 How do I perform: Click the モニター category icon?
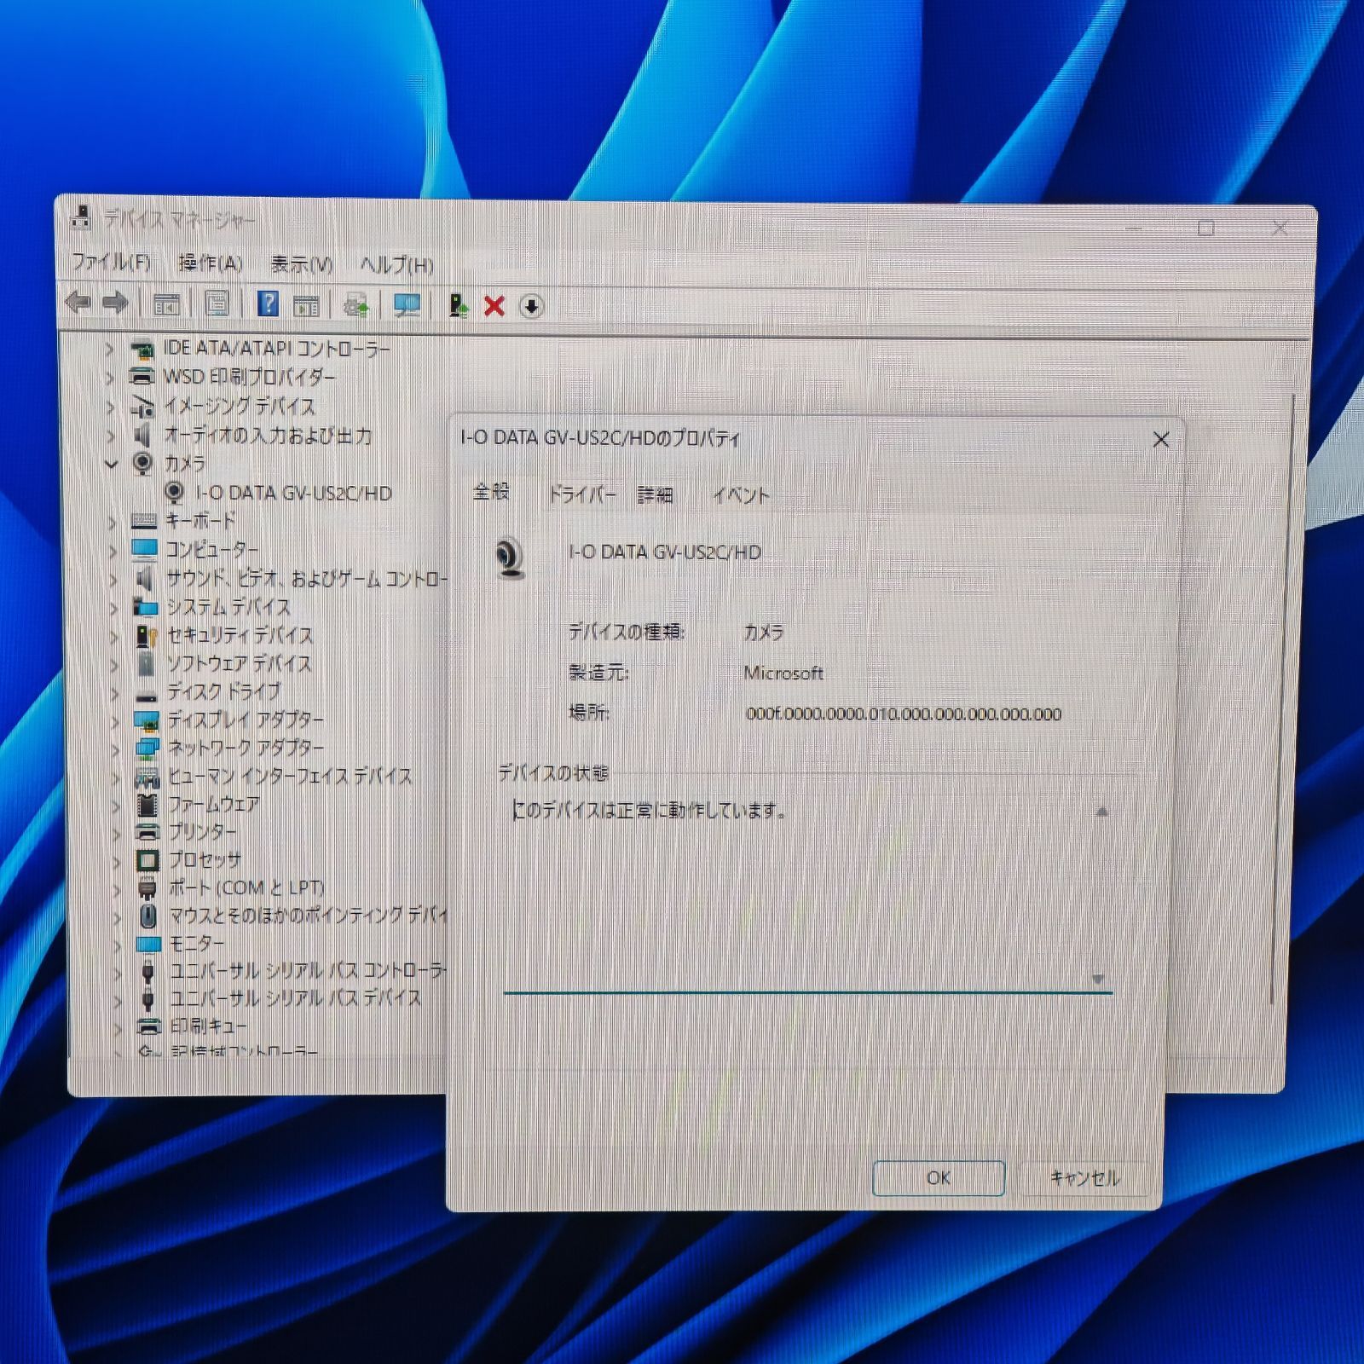pos(148,944)
